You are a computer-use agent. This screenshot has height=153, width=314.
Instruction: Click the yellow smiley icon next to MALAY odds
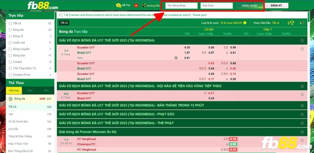pyautogui.click(x=245, y=23)
